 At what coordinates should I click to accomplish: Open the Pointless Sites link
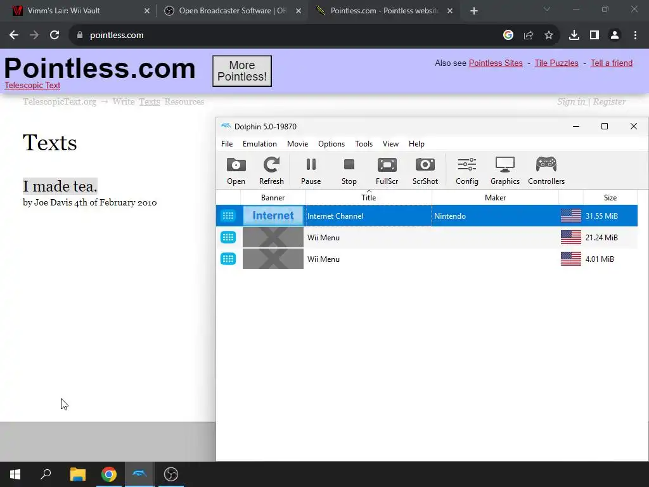(x=496, y=63)
